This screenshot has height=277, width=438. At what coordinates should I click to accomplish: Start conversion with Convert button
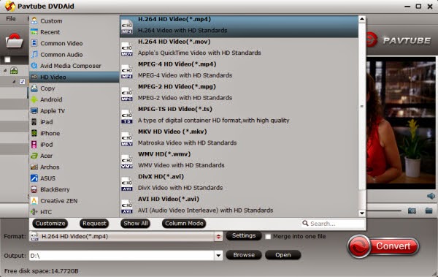[383, 246]
